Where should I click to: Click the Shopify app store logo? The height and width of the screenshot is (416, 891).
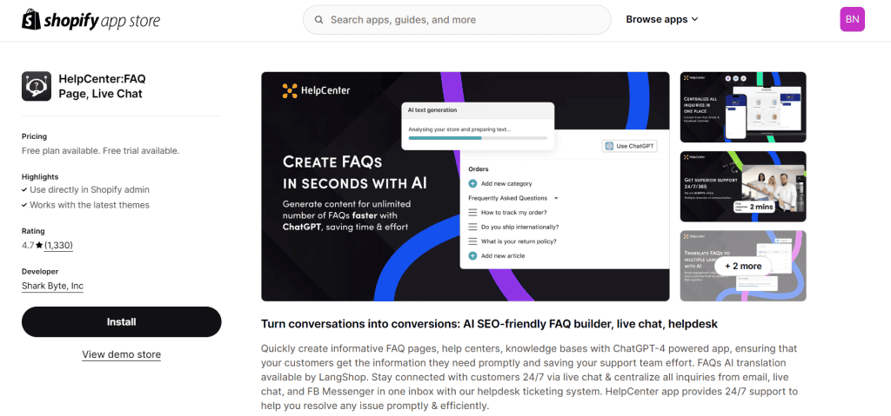point(90,20)
